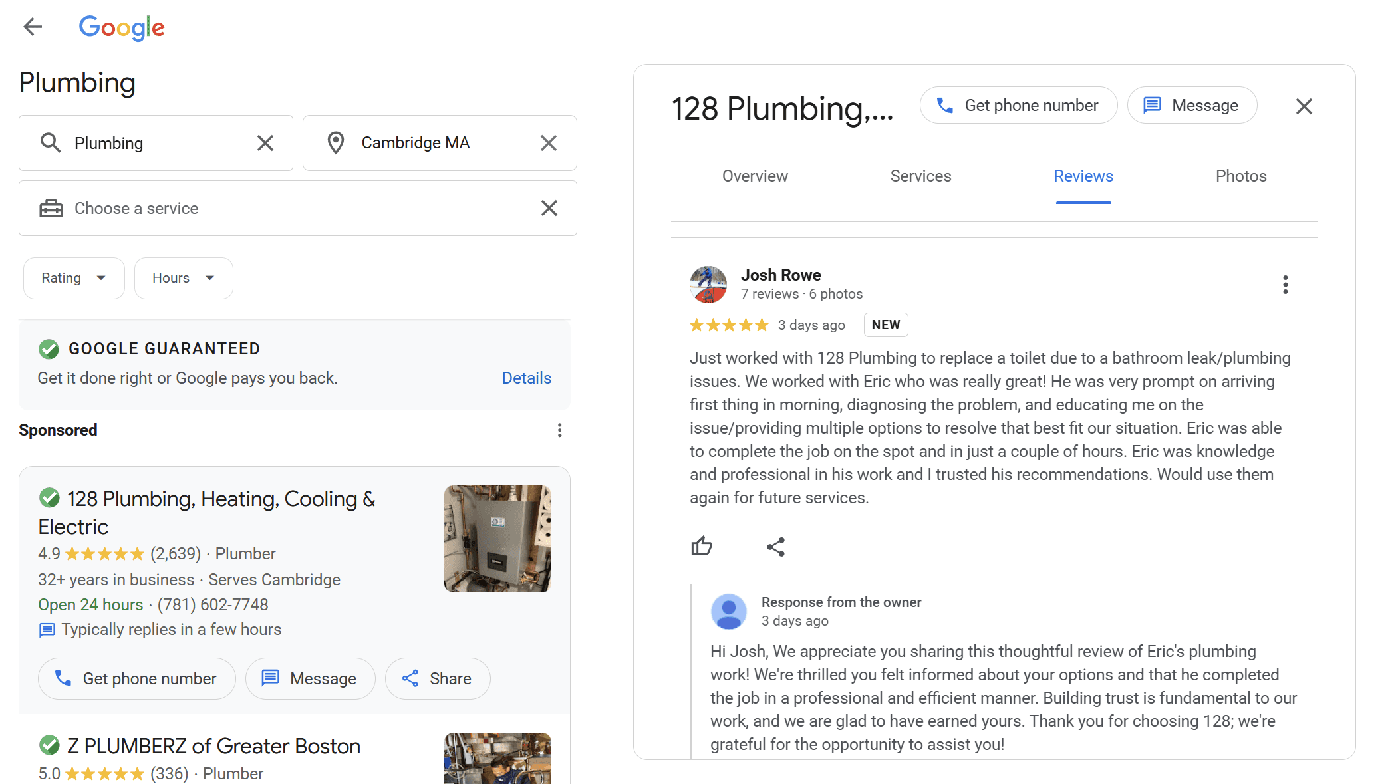Image resolution: width=1394 pixels, height=784 pixels.
Task: Click Message button in 128 Plumbing listing
Action: pyautogui.click(x=311, y=678)
